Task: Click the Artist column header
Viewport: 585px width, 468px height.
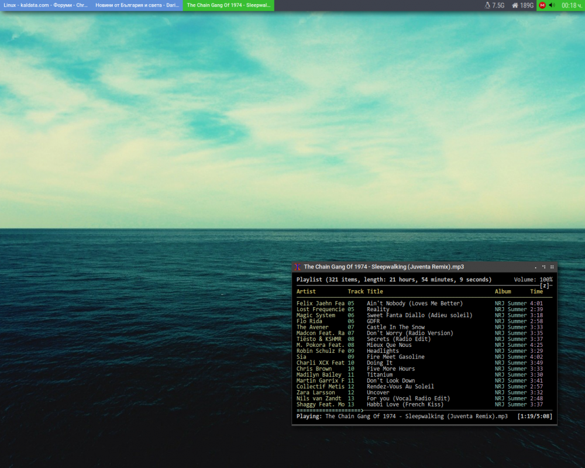Action: [x=306, y=291]
